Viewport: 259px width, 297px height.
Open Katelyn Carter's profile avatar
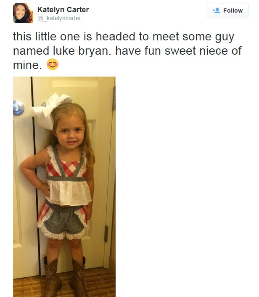pyautogui.click(x=23, y=13)
